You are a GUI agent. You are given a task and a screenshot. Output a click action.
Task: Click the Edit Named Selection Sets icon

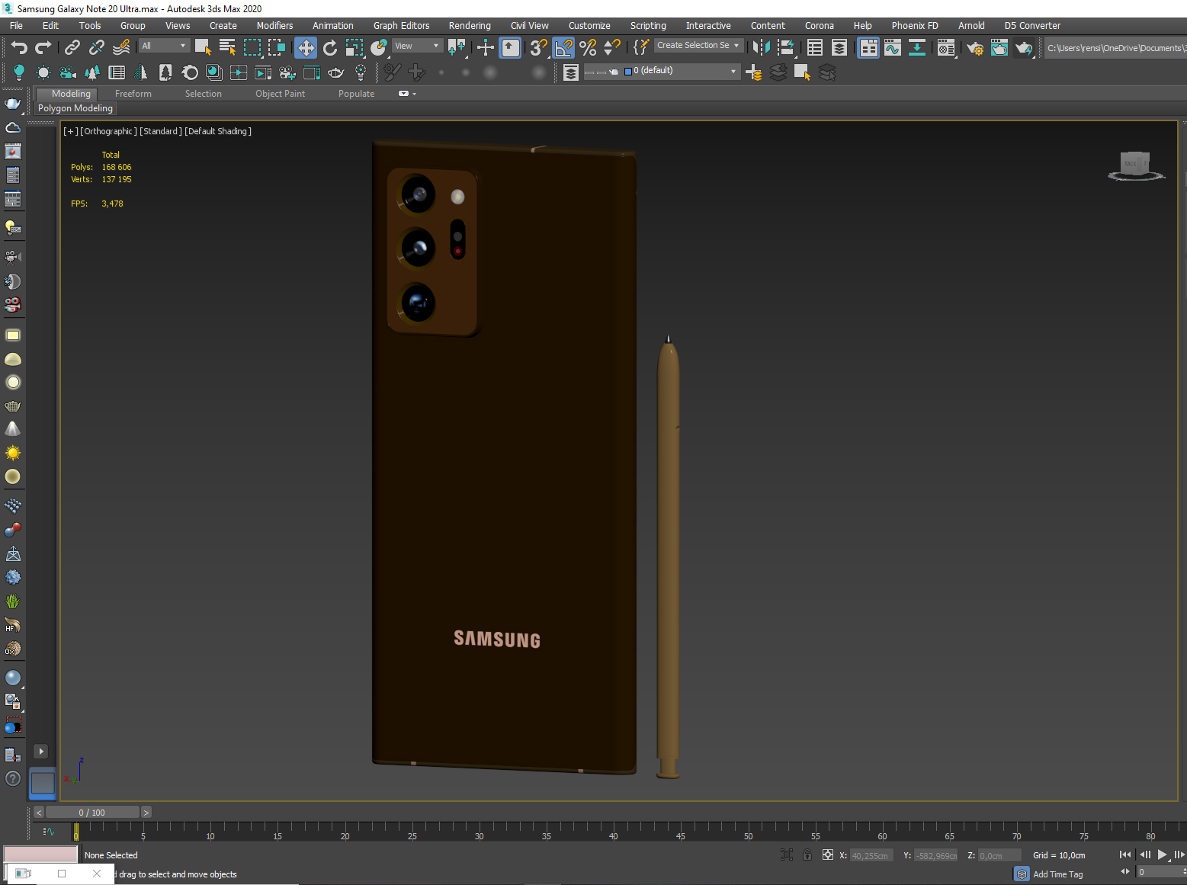pos(641,47)
